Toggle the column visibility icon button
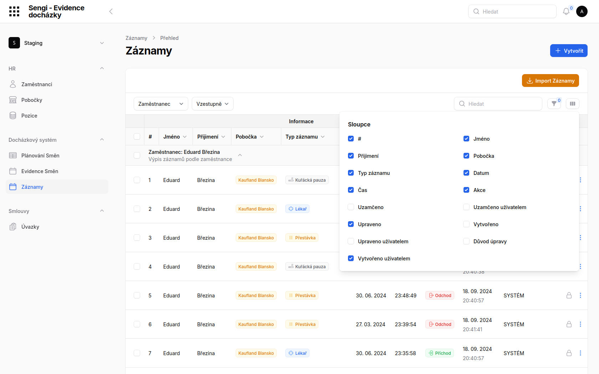 coord(573,104)
